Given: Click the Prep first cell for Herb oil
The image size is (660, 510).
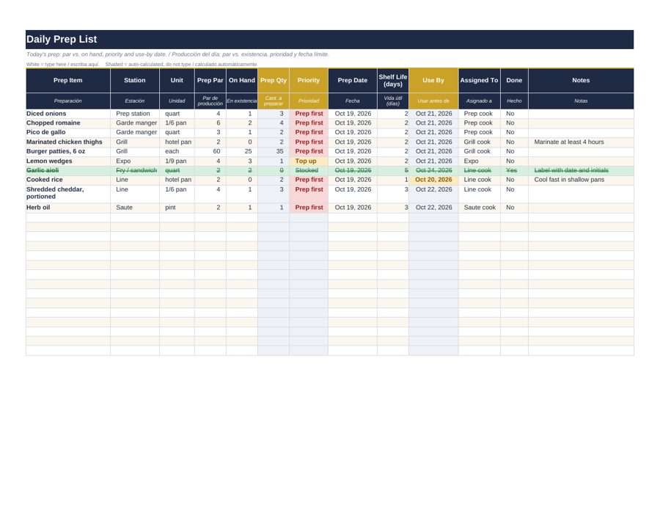Looking at the screenshot, I should [309, 208].
